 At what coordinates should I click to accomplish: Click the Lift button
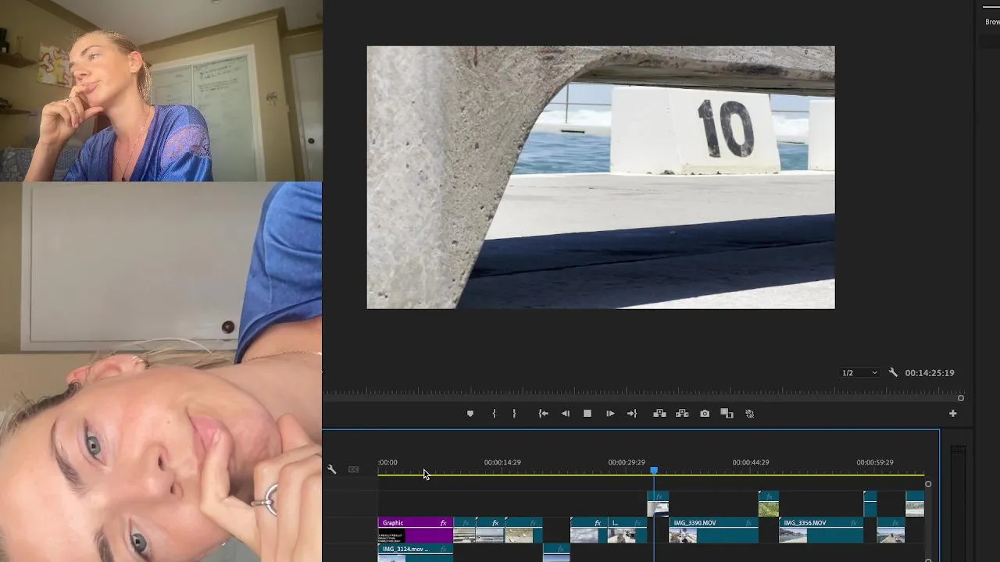pos(659,414)
